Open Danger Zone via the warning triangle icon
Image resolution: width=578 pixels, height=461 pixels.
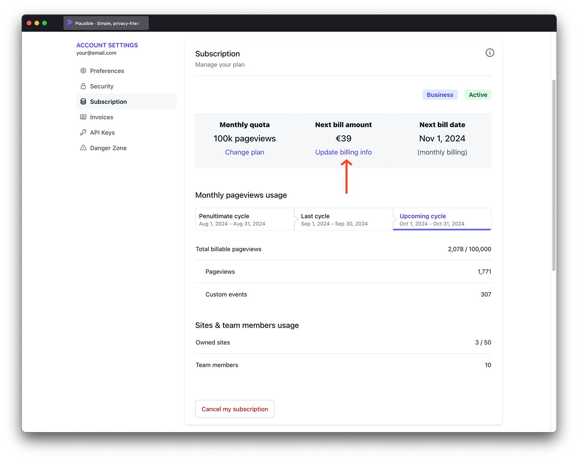pos(83,148)
